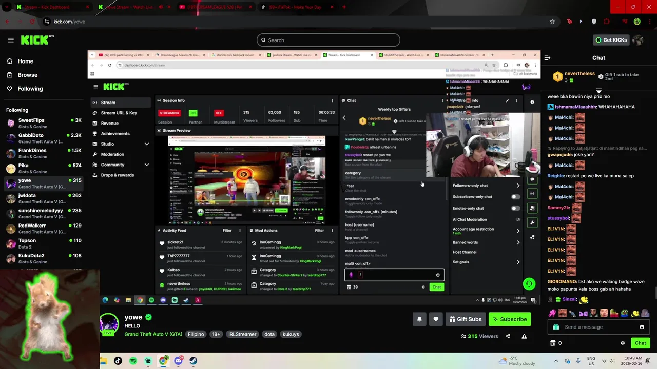Expand Set goals chevron in streamed dashboard
Viewport: 657px width, 369px height.
518,262
